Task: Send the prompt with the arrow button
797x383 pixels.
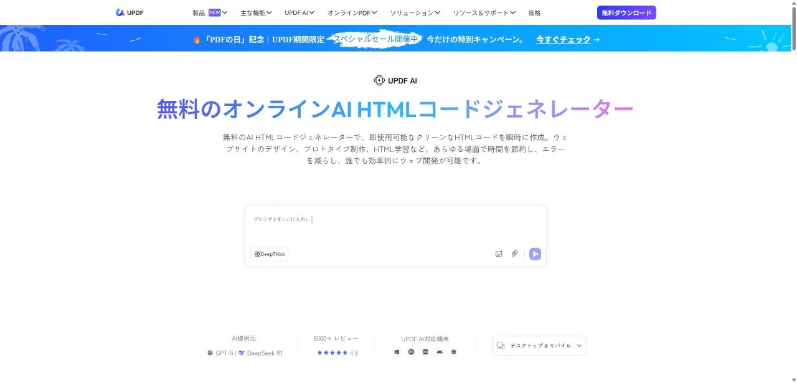Action: tap(535, 253)
